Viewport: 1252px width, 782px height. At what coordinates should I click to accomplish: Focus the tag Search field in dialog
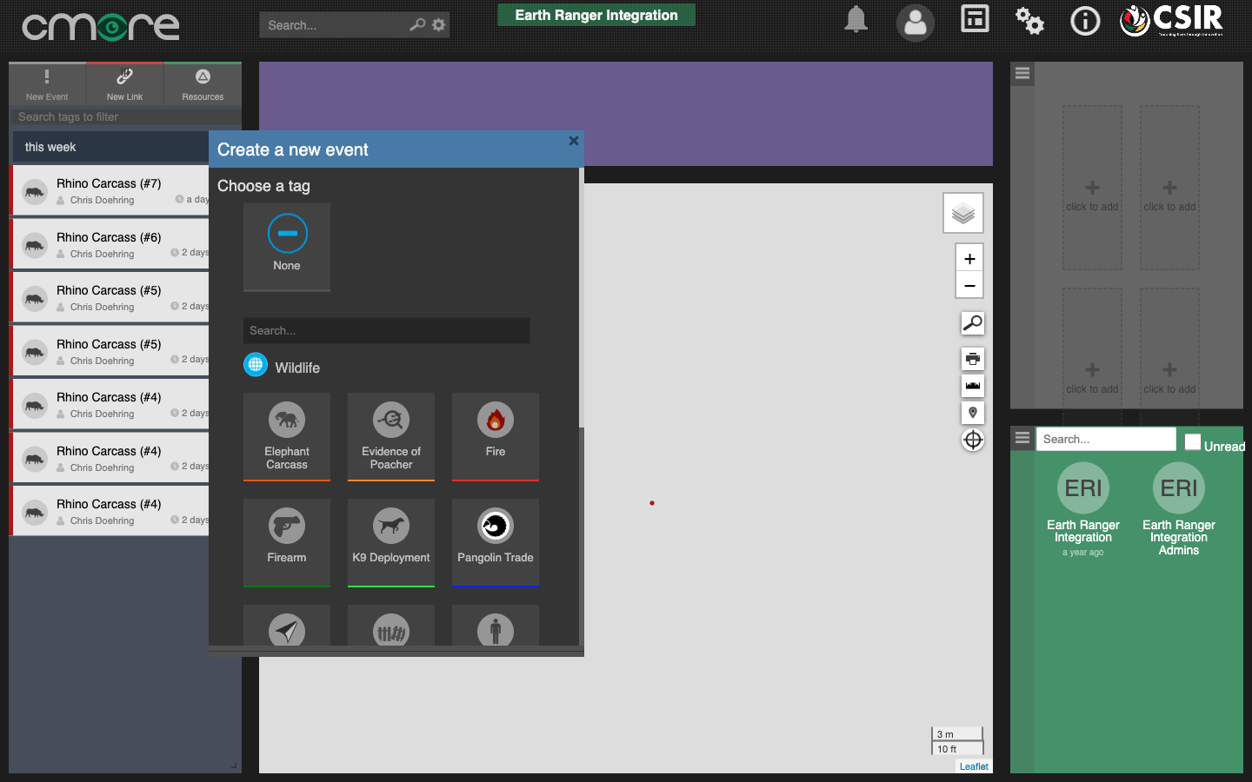[386, 330]
